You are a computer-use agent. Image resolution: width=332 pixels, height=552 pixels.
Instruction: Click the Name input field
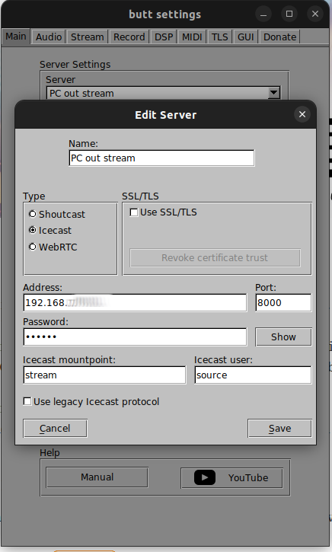tap(161, 158)
